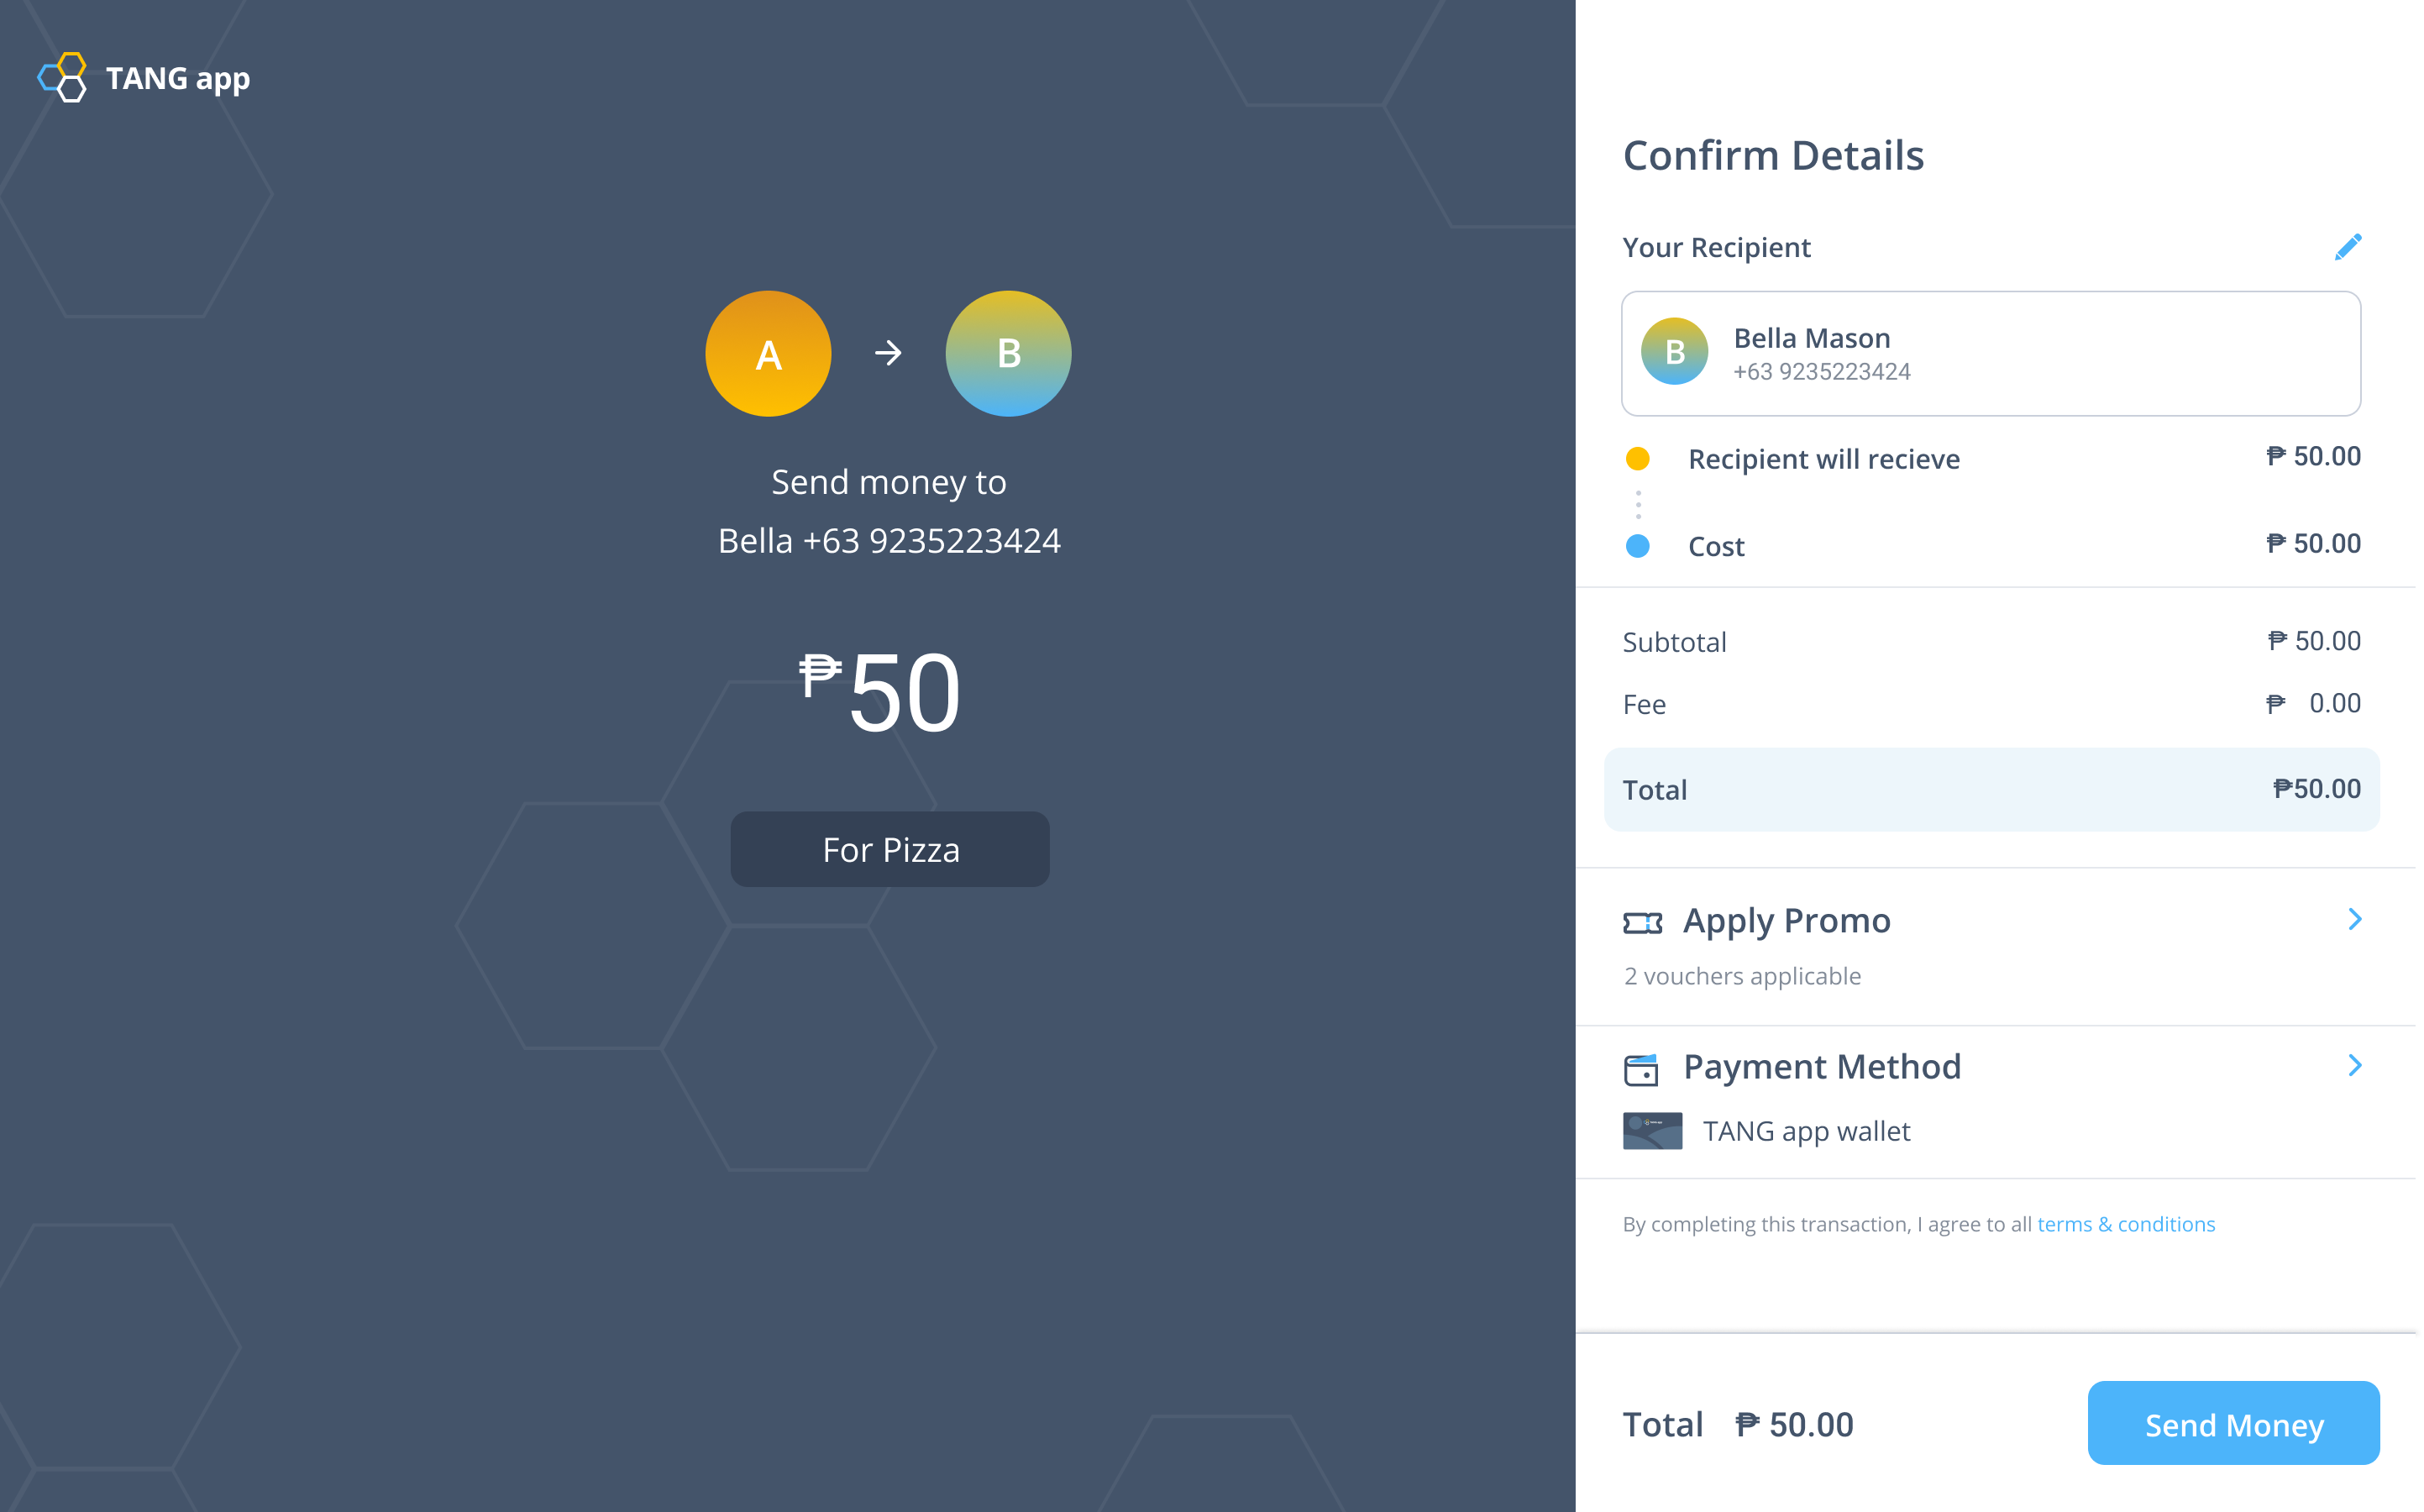
Task: Click the arrow between sender and recipient
Action: 888,353
